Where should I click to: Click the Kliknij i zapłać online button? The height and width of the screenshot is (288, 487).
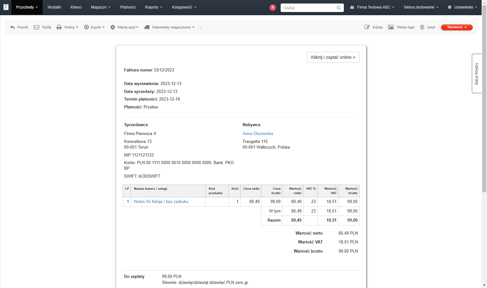(333, 57)
